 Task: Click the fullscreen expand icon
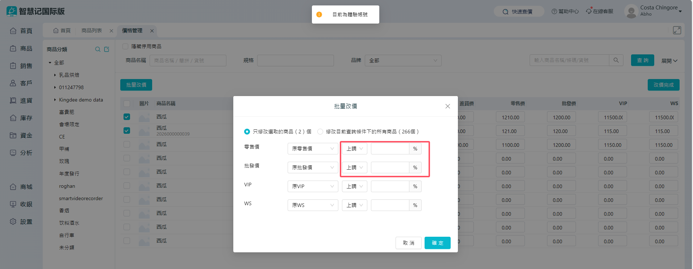[x=677, y=30]
